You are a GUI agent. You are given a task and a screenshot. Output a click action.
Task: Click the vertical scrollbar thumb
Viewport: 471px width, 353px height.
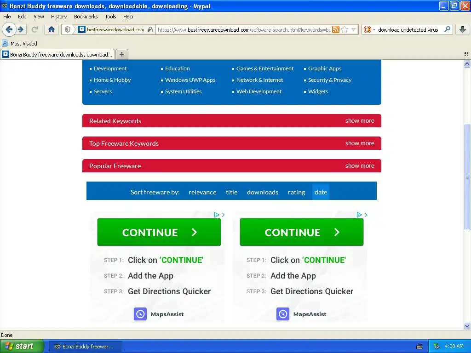[467, 177]
